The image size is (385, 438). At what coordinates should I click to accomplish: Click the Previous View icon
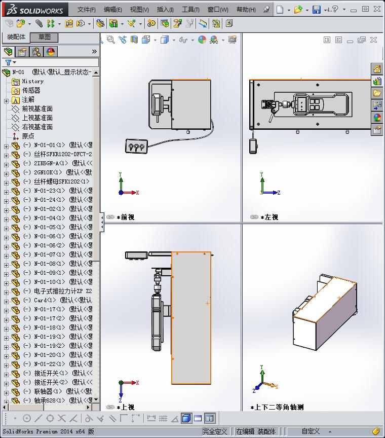point(123,40)
